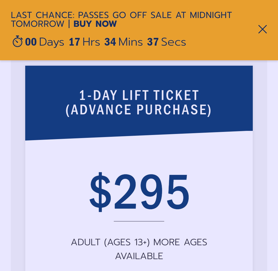Dismiss the orange last-chance banner

tap(263, 29)
